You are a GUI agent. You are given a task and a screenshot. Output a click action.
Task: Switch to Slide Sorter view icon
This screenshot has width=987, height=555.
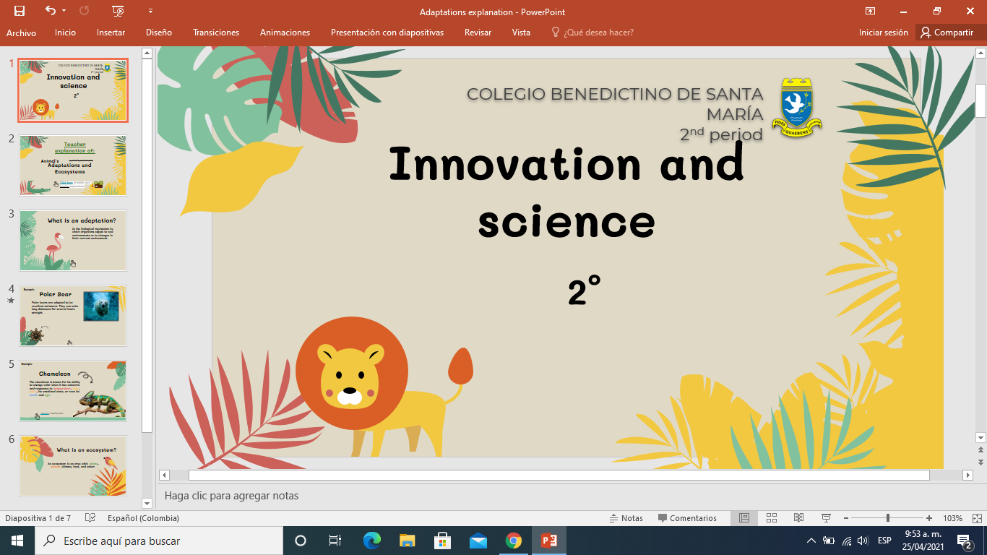tap(771, 518)
